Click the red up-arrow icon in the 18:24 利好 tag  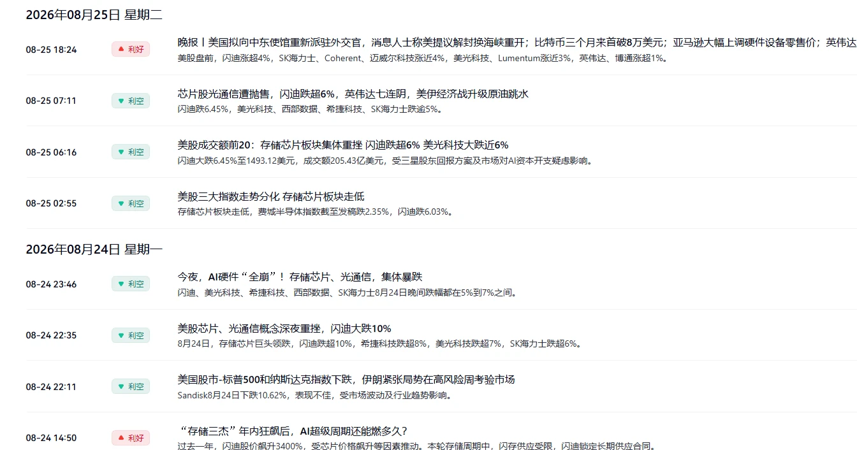[x=121, y=49]
